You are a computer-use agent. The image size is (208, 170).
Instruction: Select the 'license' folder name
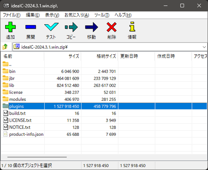point(16,92)
